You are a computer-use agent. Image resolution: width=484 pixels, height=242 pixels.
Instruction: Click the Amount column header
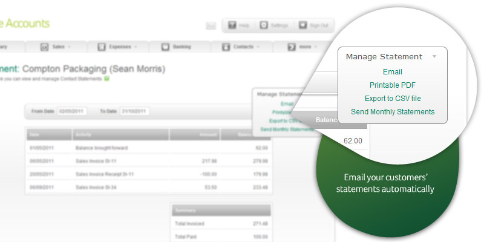pos(195,134)
